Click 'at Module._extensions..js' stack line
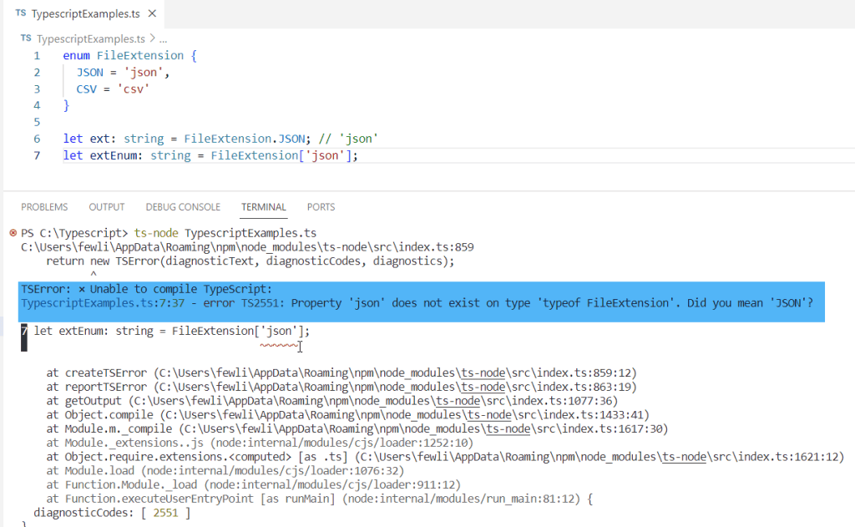 260,443
